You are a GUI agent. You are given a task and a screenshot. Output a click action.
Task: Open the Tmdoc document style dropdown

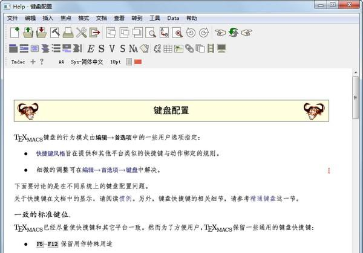[x=18, y=62]
